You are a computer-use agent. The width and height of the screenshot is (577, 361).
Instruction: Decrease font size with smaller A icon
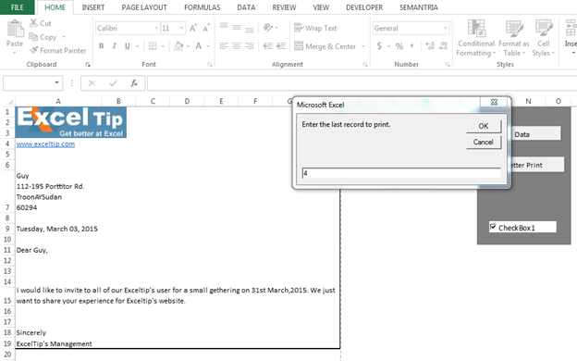tap(206, 28)
